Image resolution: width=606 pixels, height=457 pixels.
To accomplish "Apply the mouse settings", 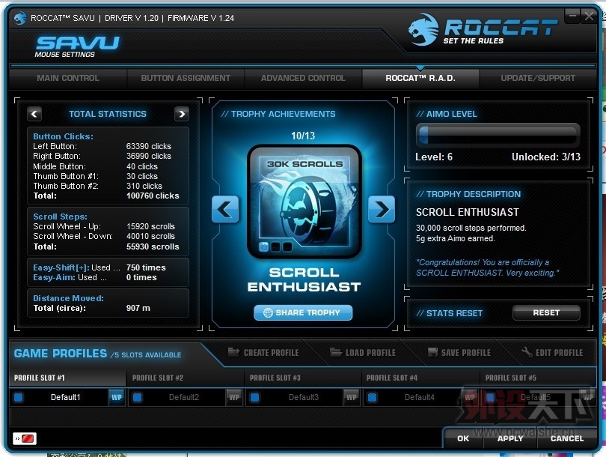I will 510,438.
